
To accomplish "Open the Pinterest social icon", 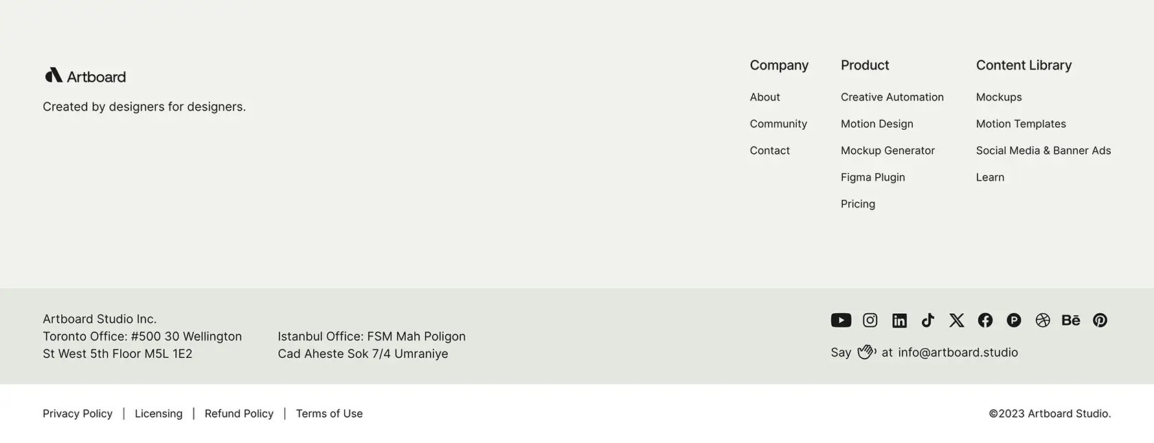I will 1100,320.
